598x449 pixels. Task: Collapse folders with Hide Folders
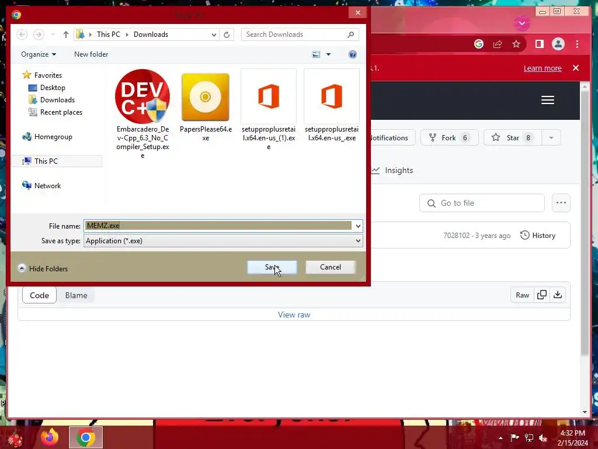pos(43,268)
